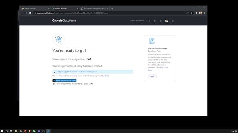This screenshot has height=133, width=238.
Task: Open Task View in taskbar
Action: coord(11,131)
